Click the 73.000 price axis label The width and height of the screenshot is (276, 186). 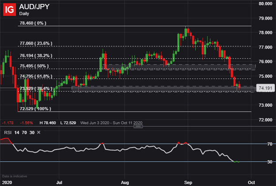[265, 105]
